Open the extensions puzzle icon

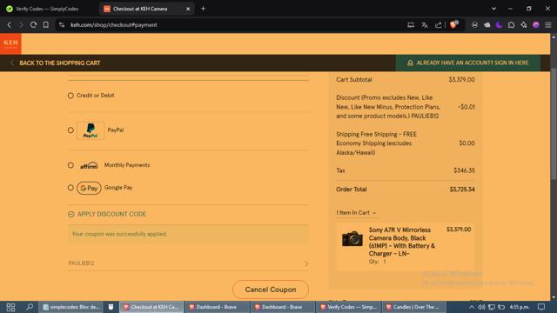(x=512, y=25)
